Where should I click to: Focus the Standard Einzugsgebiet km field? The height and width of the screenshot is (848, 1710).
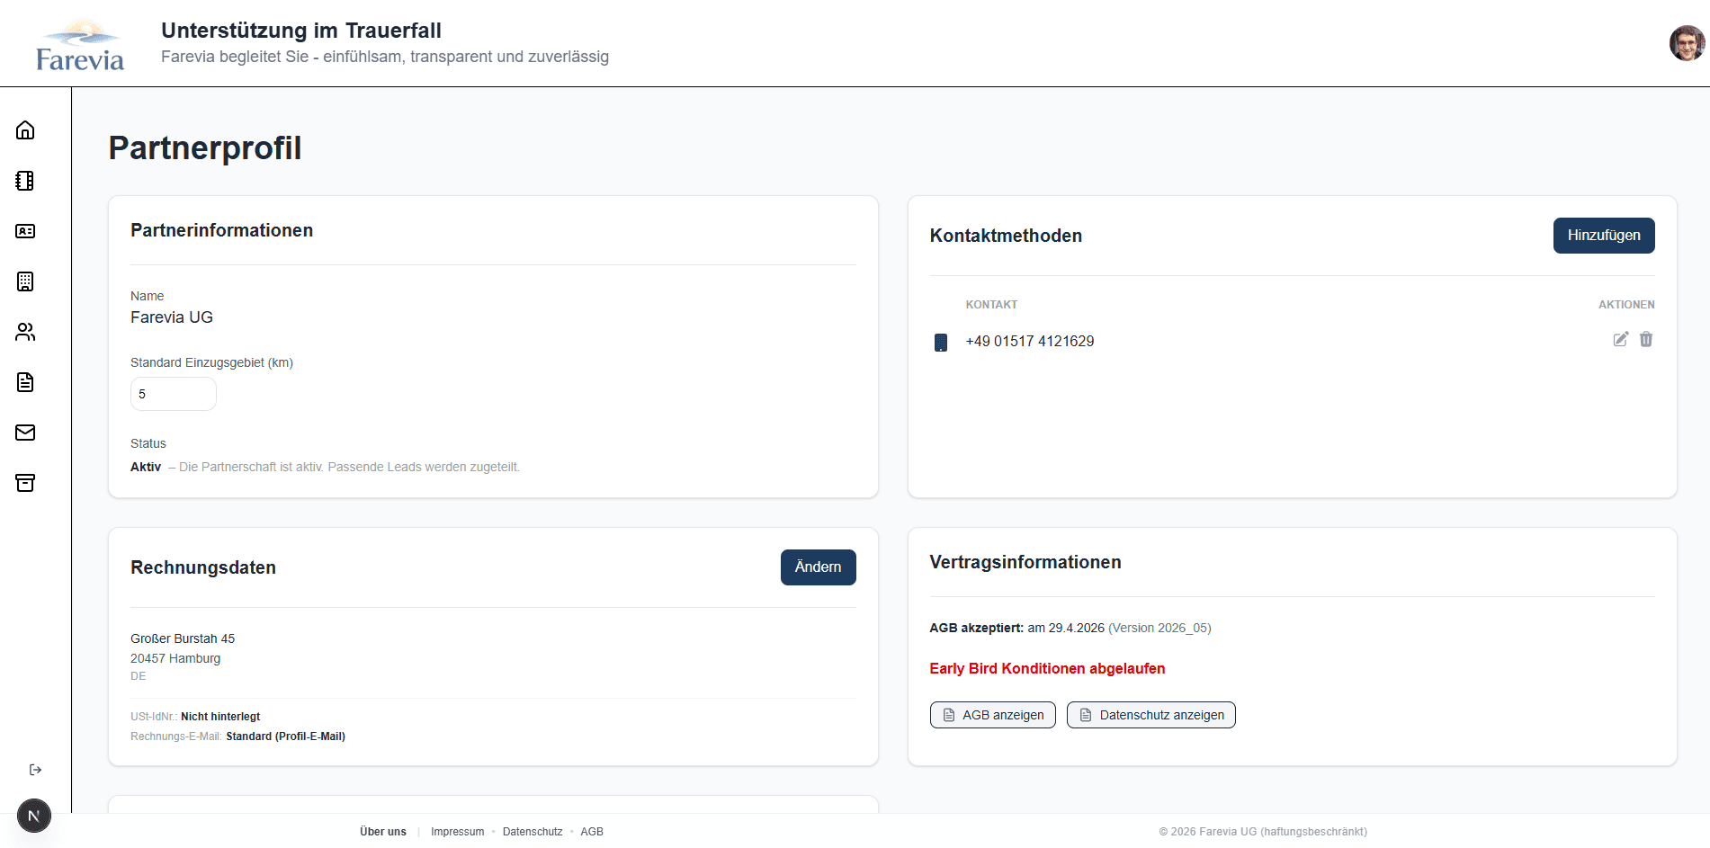point(174,394)
